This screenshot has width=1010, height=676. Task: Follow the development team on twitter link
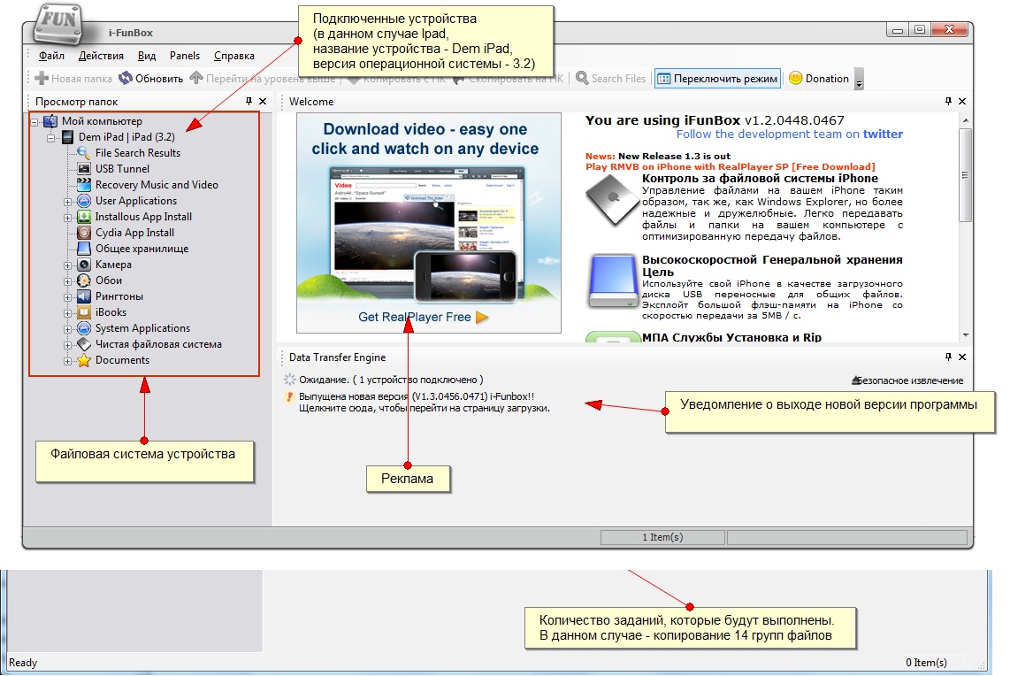pyautogui.click(x=790, y=134)
